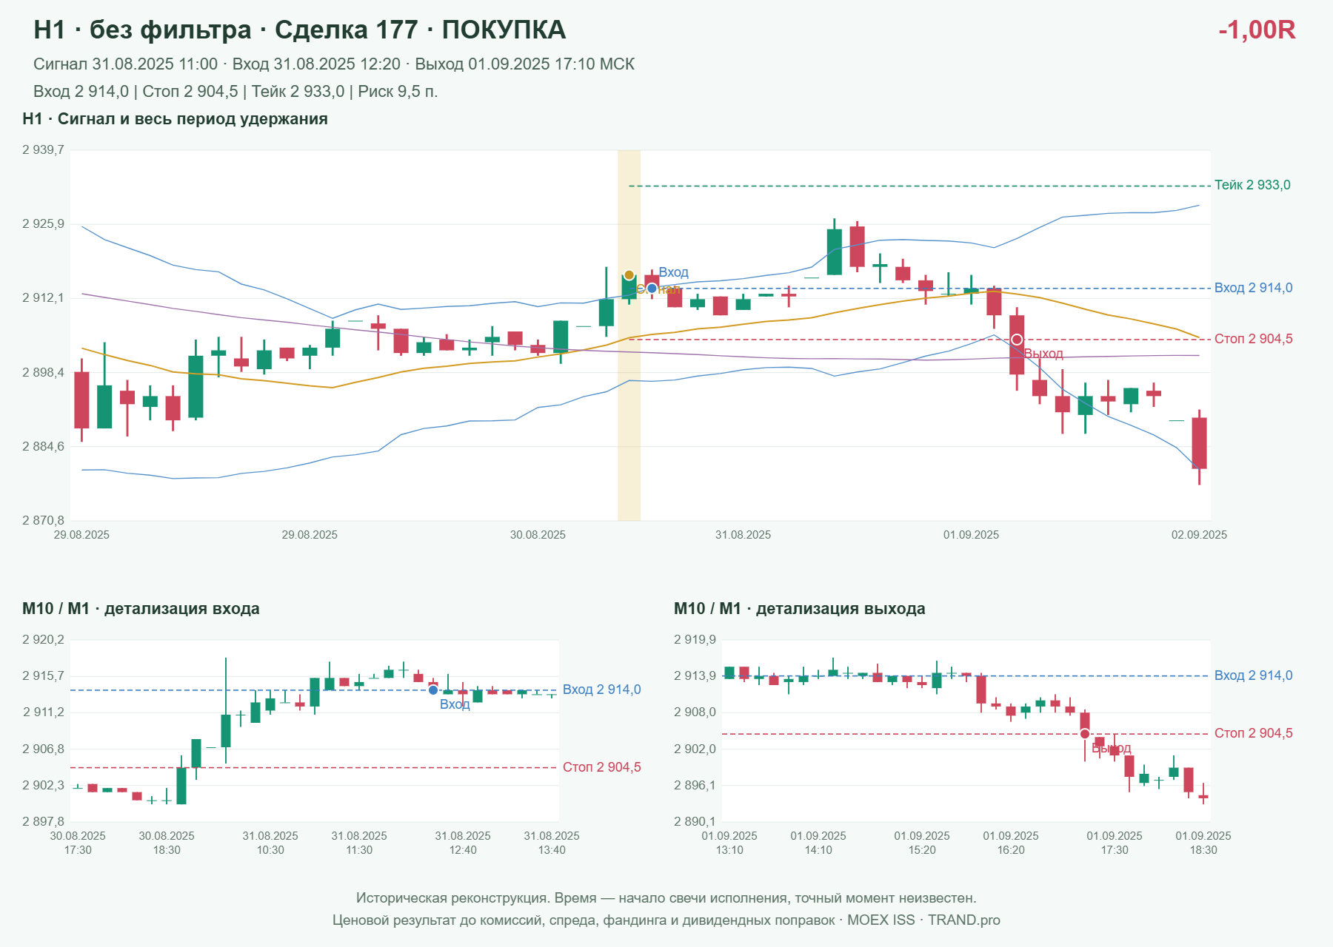Click the Вход, Стоп, Тейк and Риск parameters line
The height and width of the screenshot is (947, 1333).
pyautogui.click(x=235, y=92)
